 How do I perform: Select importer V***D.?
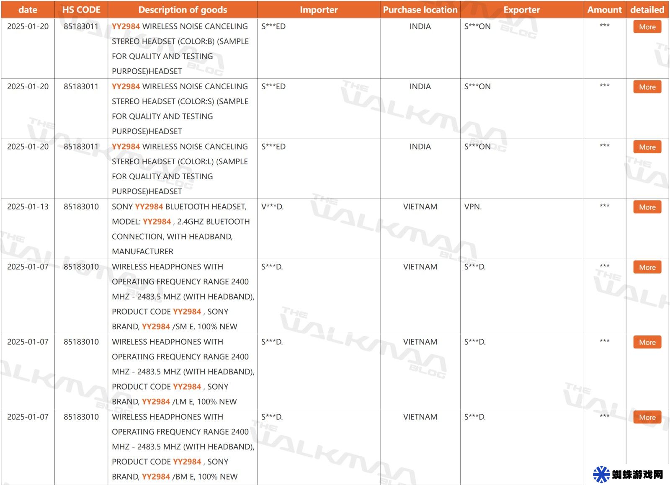tap(272, 206)
